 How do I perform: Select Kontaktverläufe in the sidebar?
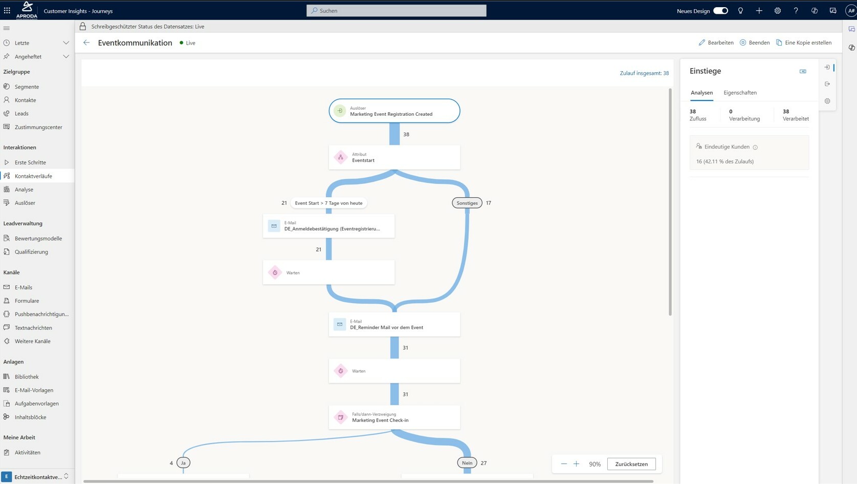tap(34, 176)
